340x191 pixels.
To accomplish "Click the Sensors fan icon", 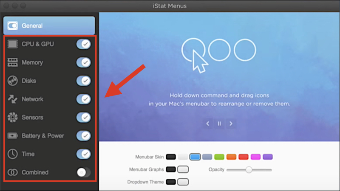I will pyautogui.click(x=13, y=118).
